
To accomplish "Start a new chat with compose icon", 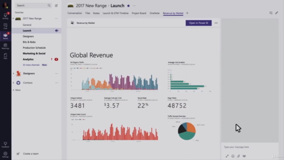I will point(56,5).
